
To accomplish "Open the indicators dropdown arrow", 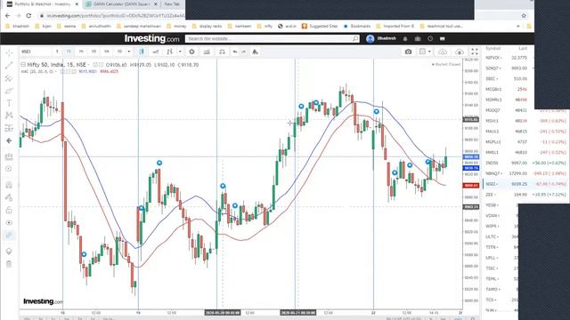I will (x=180, y=52).
